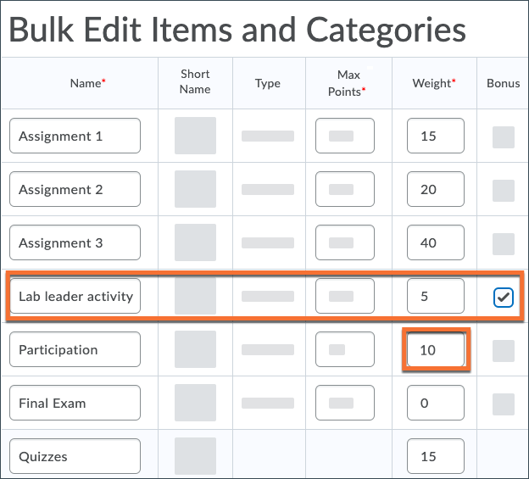Check the Bonus box for Assignment 1
This screenshot has height=479, width=529.
504,136
